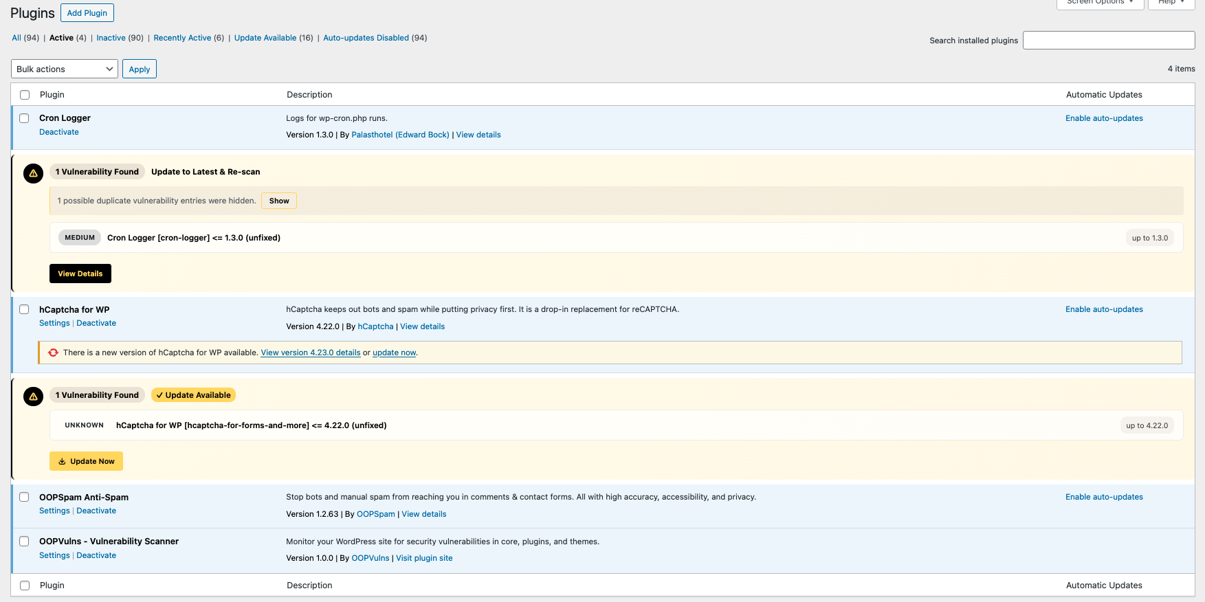
Task: Click the UNKNOWN severity label
Action: click(85, 425)
